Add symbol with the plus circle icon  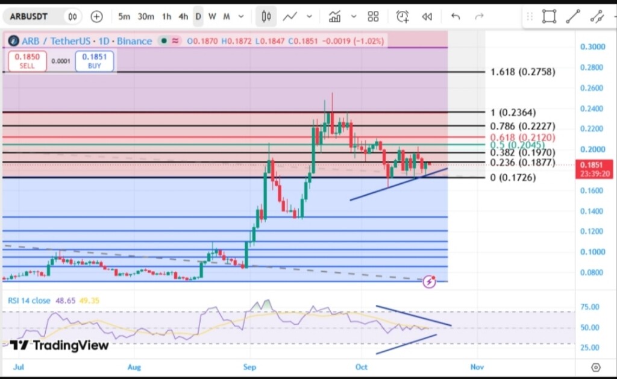[96, 16]
